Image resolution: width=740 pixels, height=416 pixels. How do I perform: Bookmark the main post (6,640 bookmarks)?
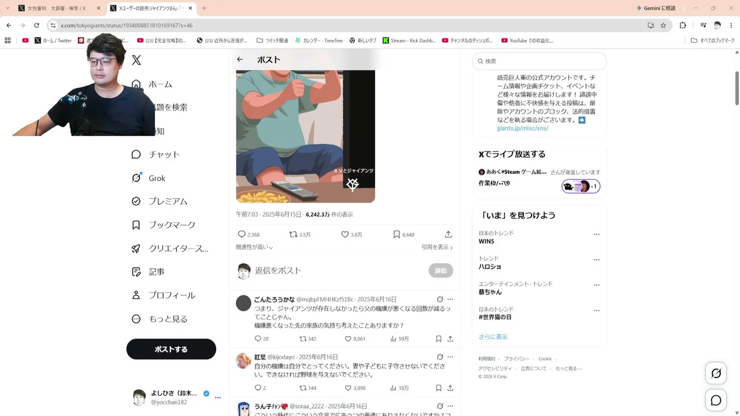(x=404, y=235)
